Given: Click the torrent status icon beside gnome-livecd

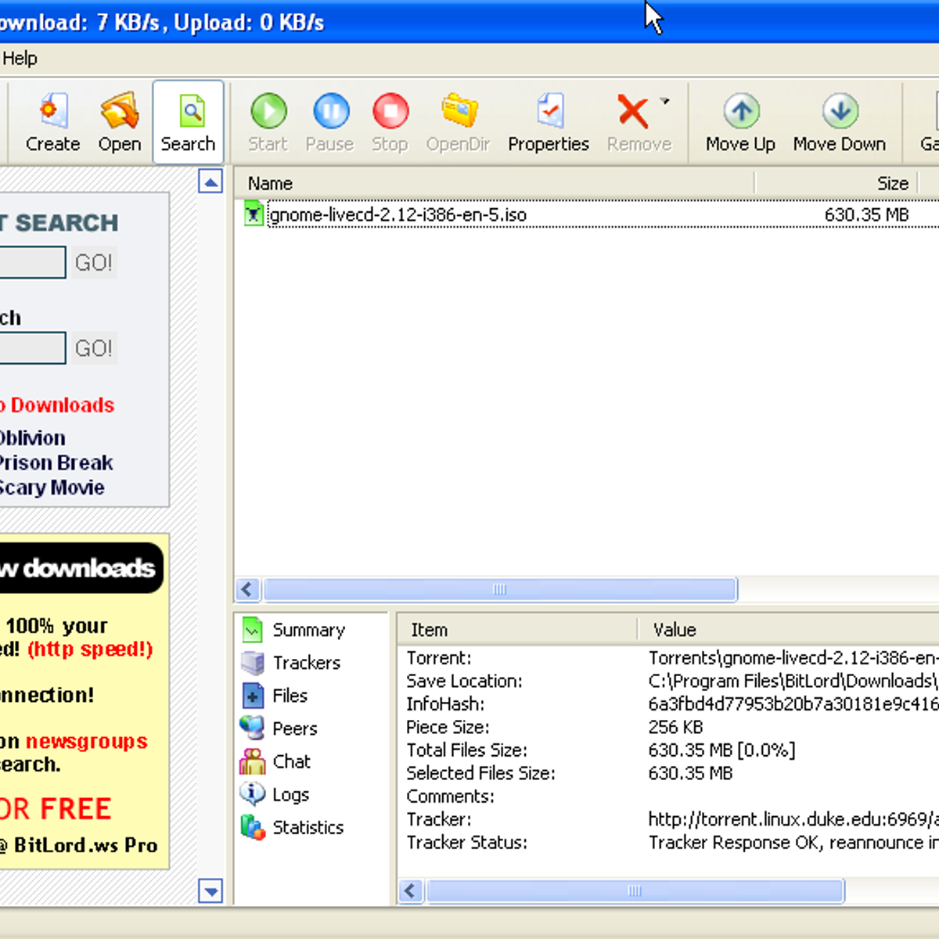Looking at the screenshot, I should tap(253, 214).
